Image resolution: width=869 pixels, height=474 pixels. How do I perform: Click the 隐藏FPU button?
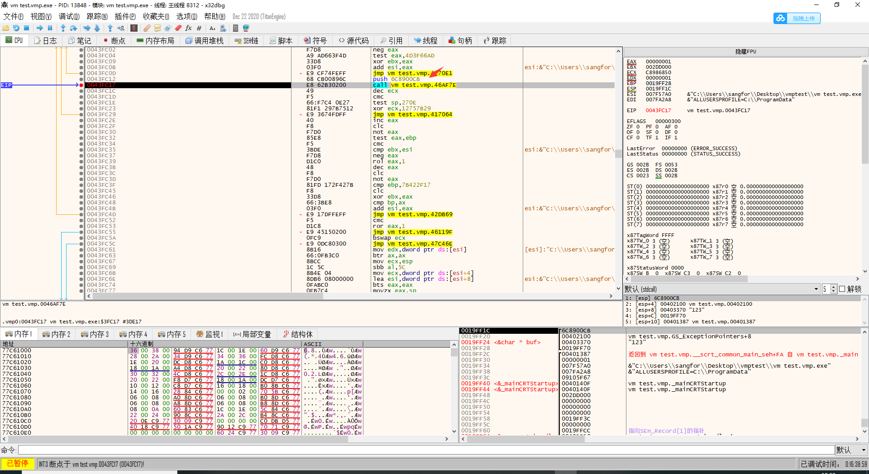click(745, 52)
